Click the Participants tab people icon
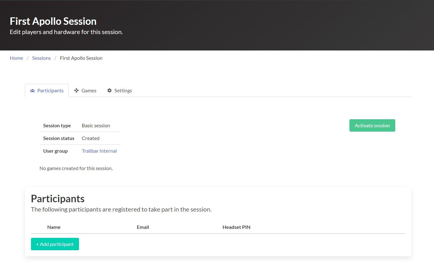Viewport: 434px width, 262px height. [32, 91]
